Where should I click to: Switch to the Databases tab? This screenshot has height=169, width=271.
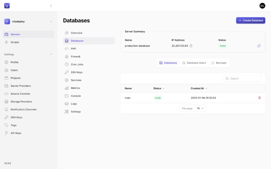(x=168, y=63)
